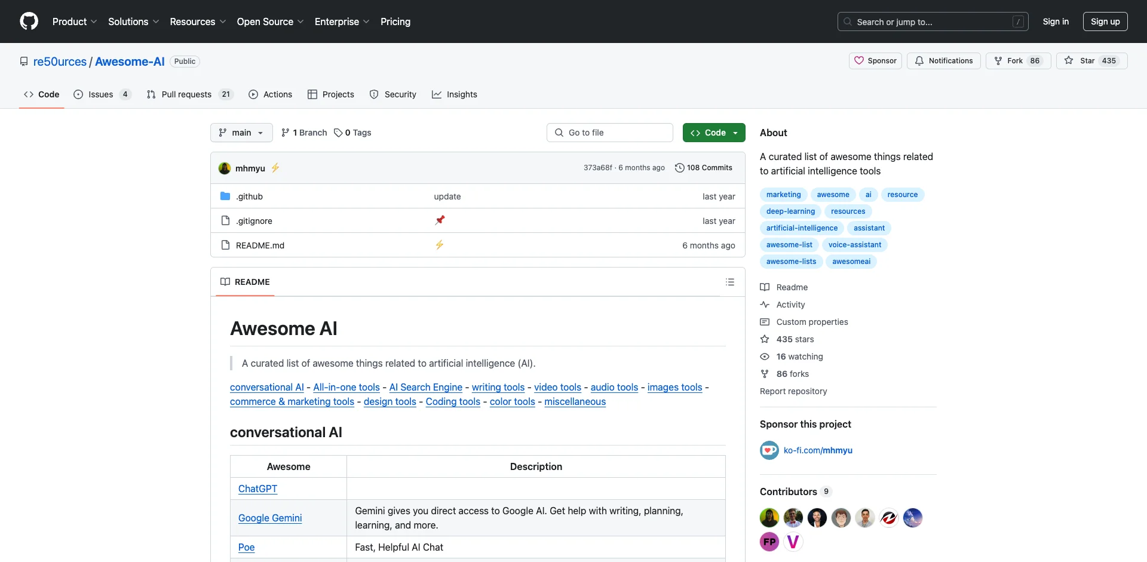The height and width of the screenshot is (562, 1147).
Task: Open the Readme sidebar link
Action: pyautogui.click(x=784, y=287)
